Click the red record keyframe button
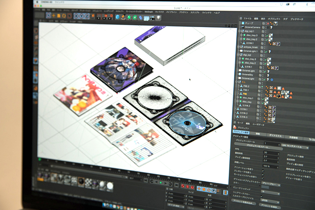Image resolution: width=315 pixels, height=210 pixels. tap(183, 186)
